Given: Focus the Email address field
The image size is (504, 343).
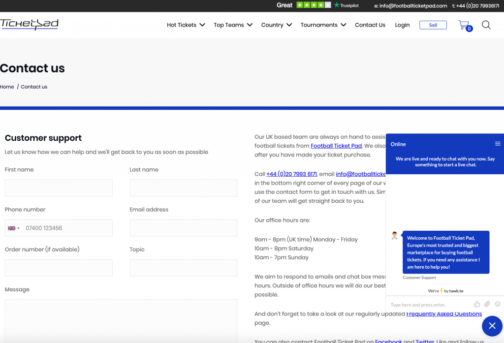Looking at the screenshot, I should tap(184, 228).
